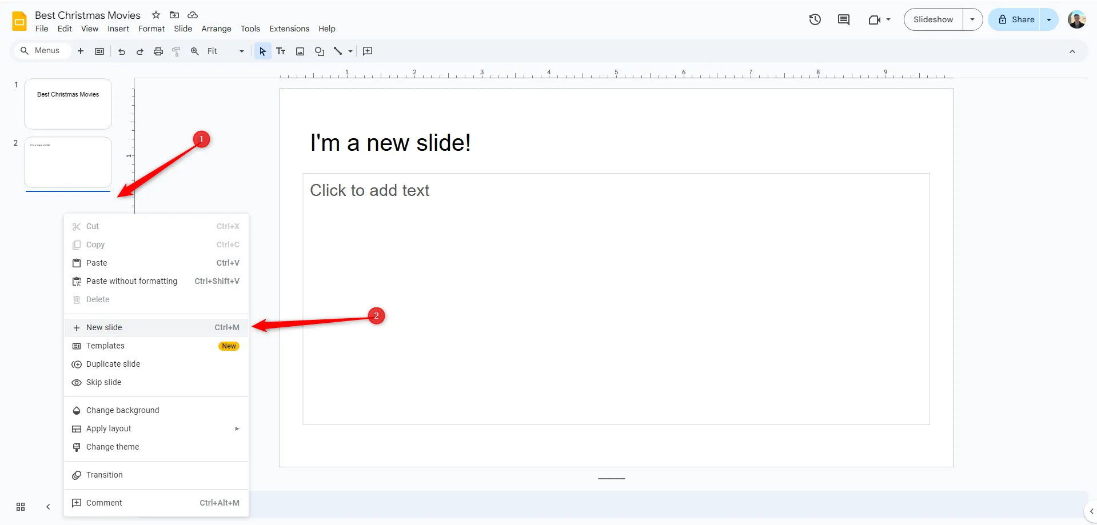This screenshot has width=1097, height=525.
Task: Click the speaker notes drag handle
Action: coord(612,479)
